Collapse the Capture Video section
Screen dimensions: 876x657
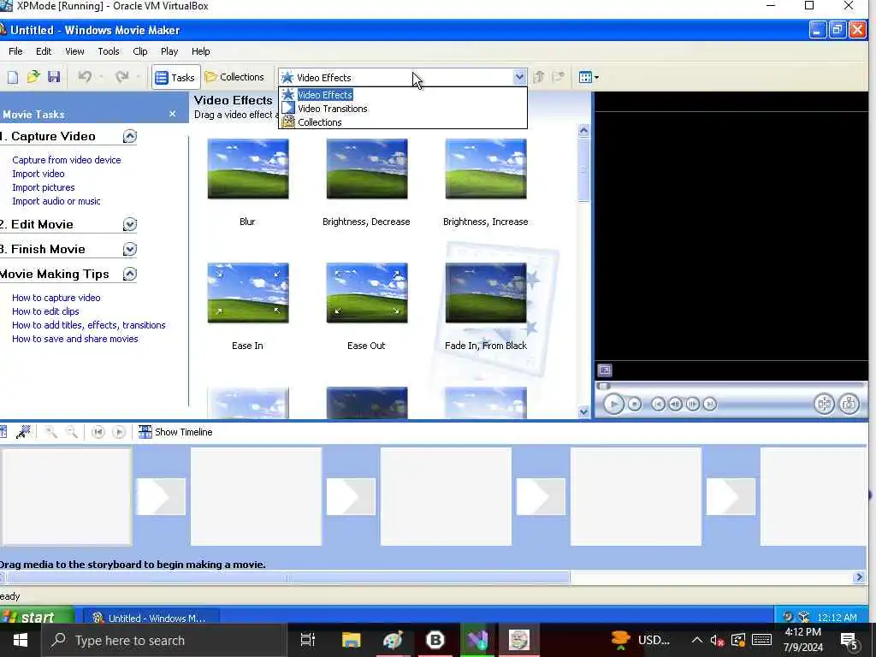click(x=130, y=136)
